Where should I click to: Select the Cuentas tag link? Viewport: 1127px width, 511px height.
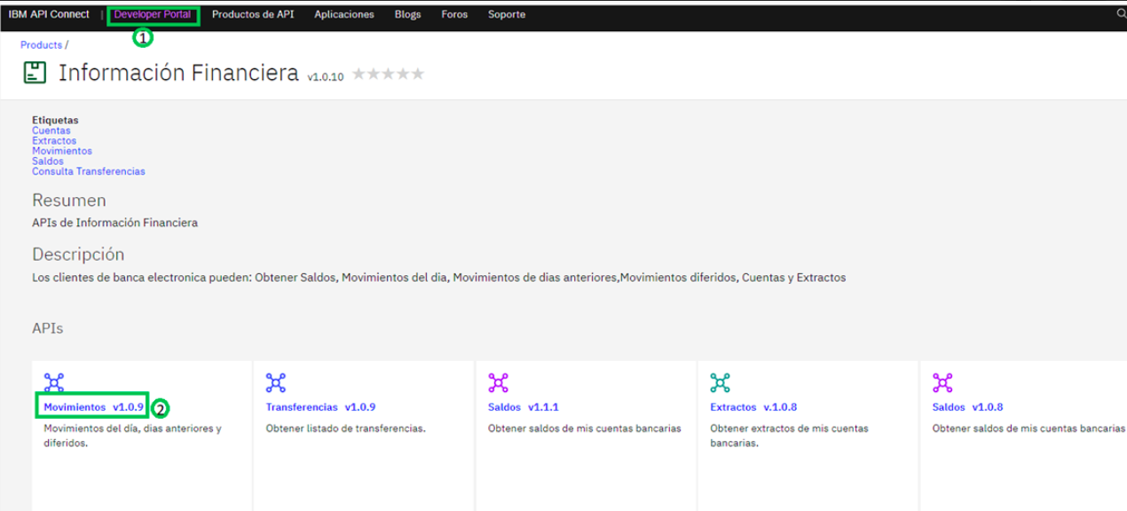tap(51, 130)
